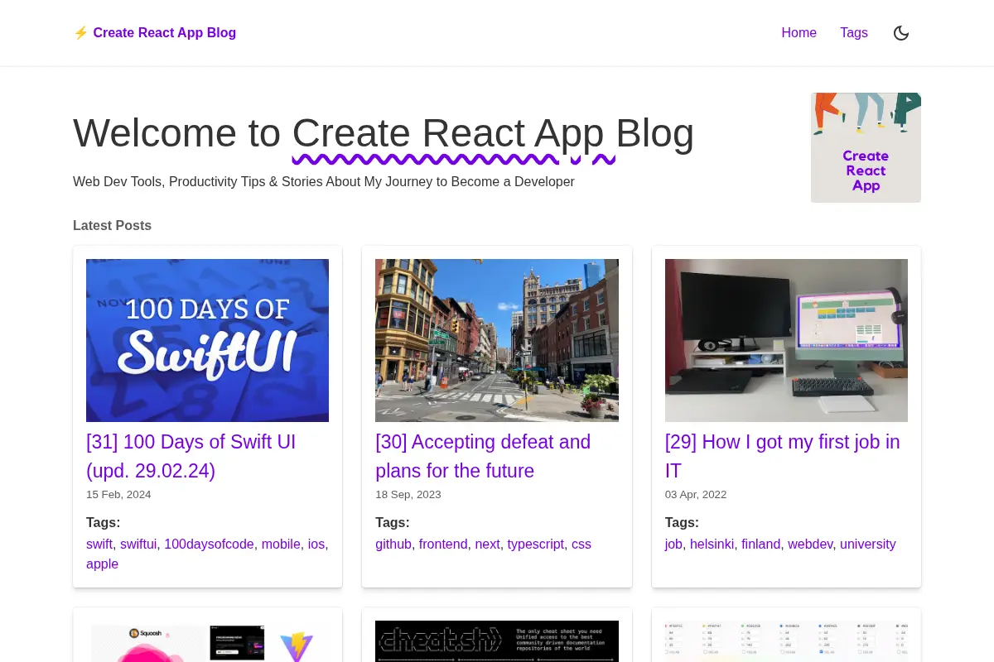Open the desk setup photo thumbnail
Image resolution: width=994 pixels, height=662 pixels.
point(786,340)
